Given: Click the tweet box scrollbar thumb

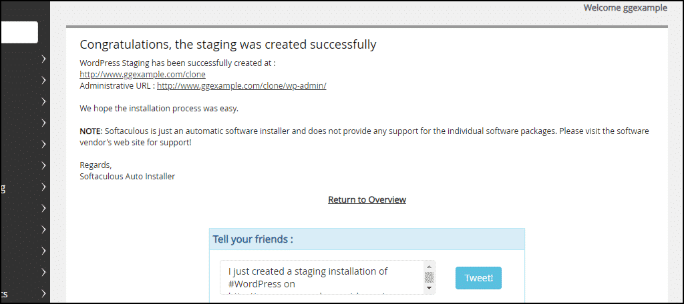Looking at the screenshot, I should click(429, 277).
